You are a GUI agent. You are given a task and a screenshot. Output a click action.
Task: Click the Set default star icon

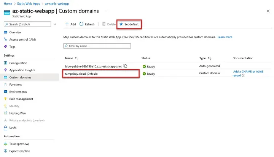[x=121, y=24]
